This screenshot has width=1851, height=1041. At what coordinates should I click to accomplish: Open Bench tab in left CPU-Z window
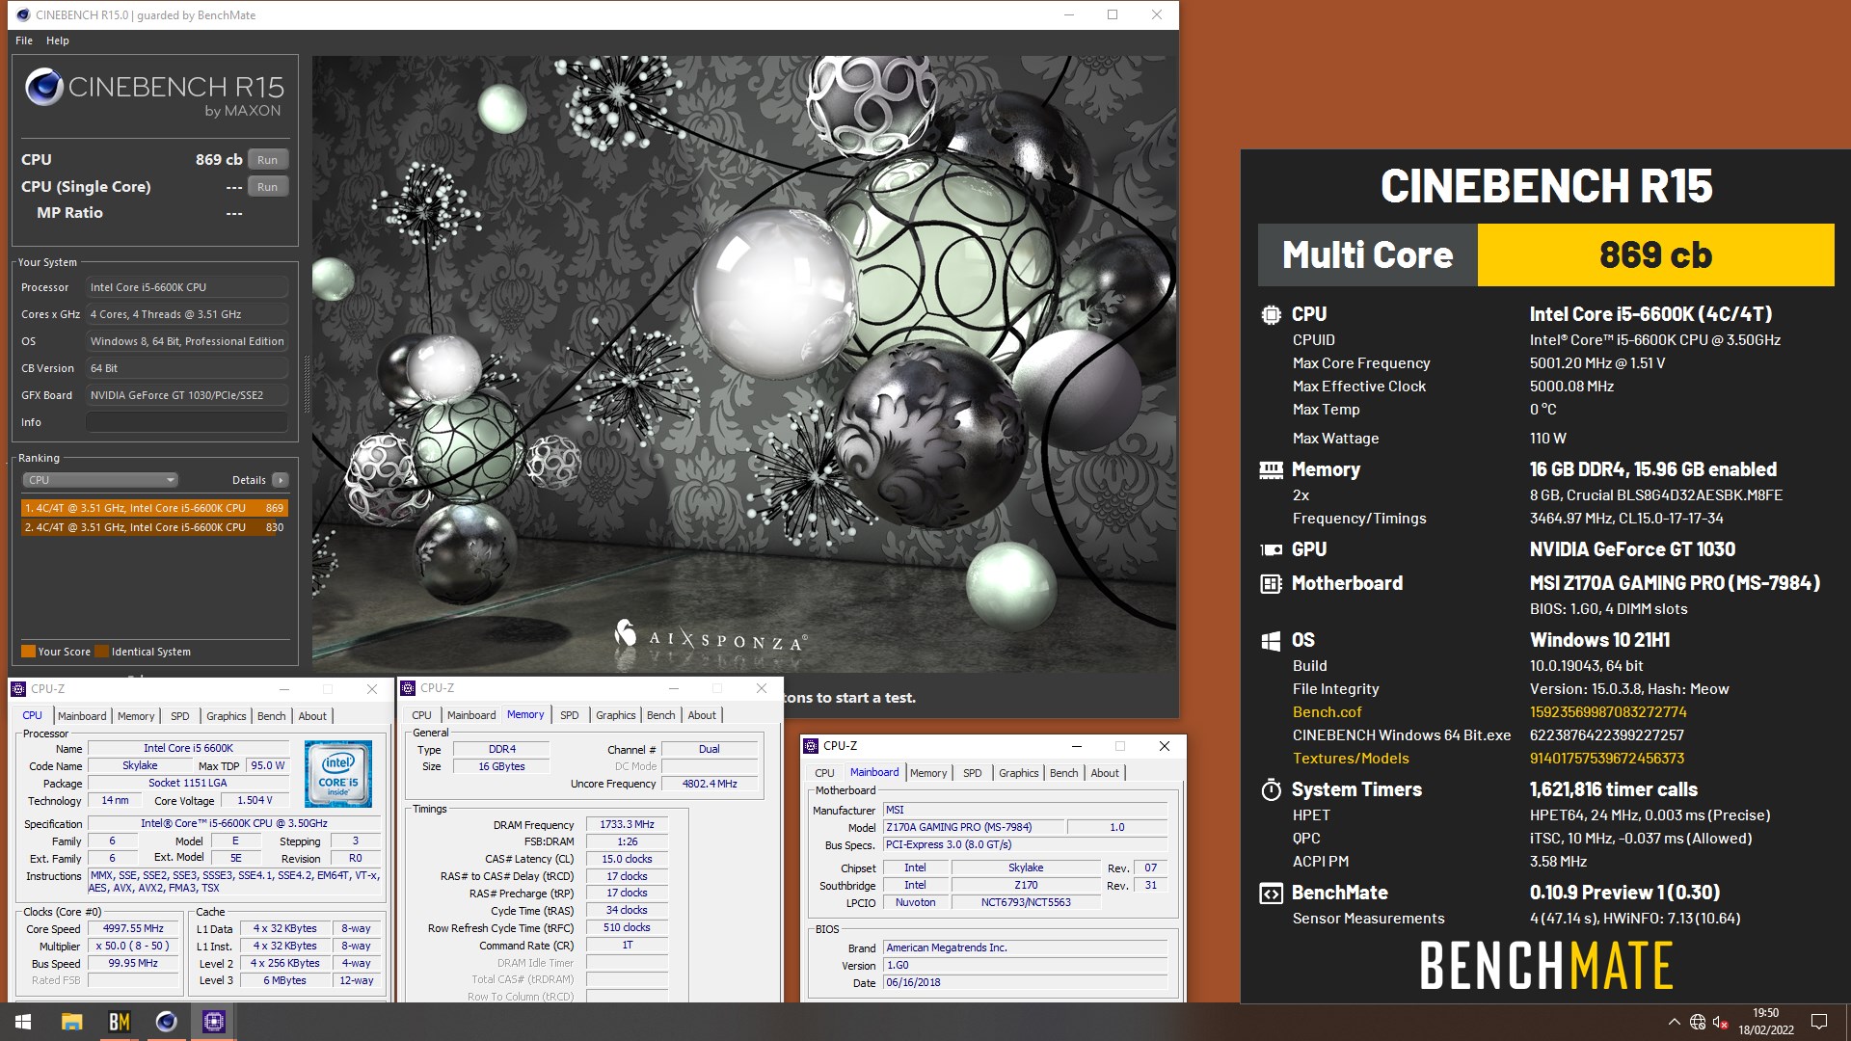[x=272, y=716]
